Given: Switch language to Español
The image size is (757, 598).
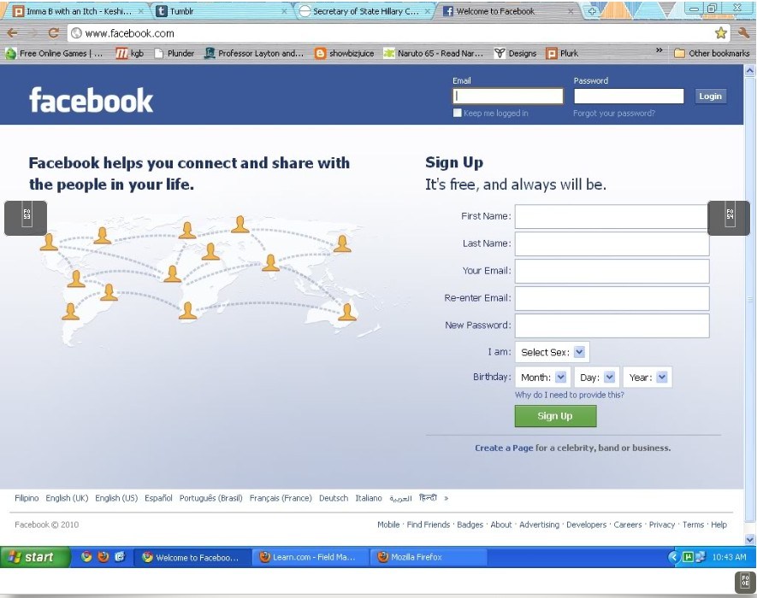Looking at the screenshot, I should (x=158, y=498).
